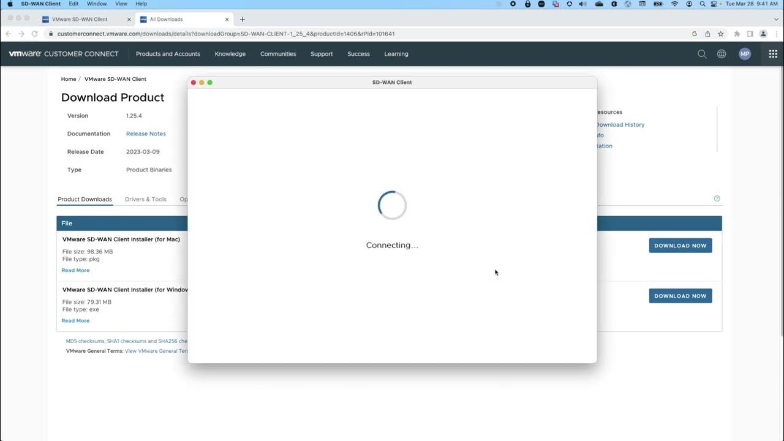Click the browser address bar URL
The width and height of the screenshot is (784, 441).
point(226,34)
